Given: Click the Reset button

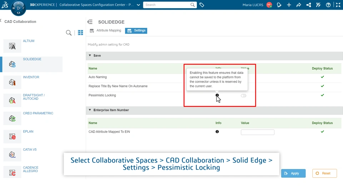Looking at the screenshot, I should click(324, 173).
